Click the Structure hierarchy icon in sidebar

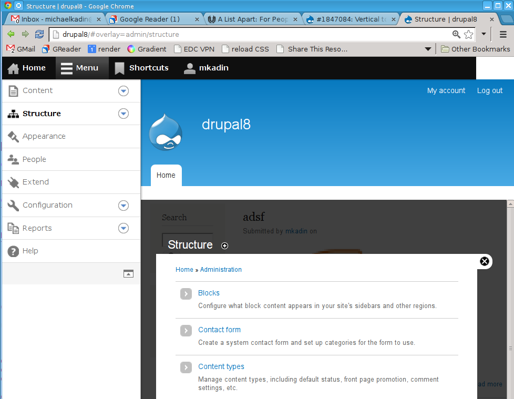13,114
